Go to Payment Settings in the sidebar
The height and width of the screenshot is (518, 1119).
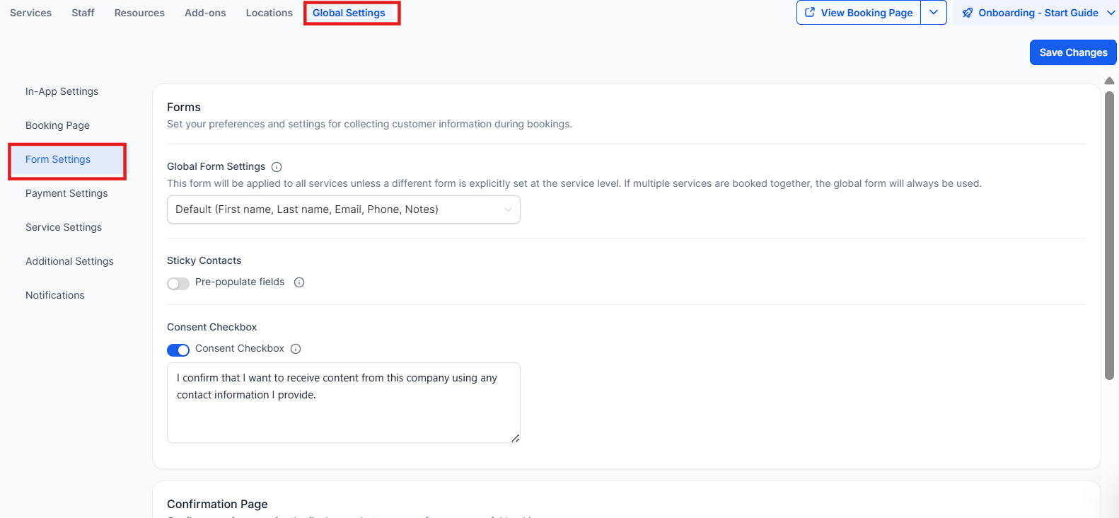point(66,193)
